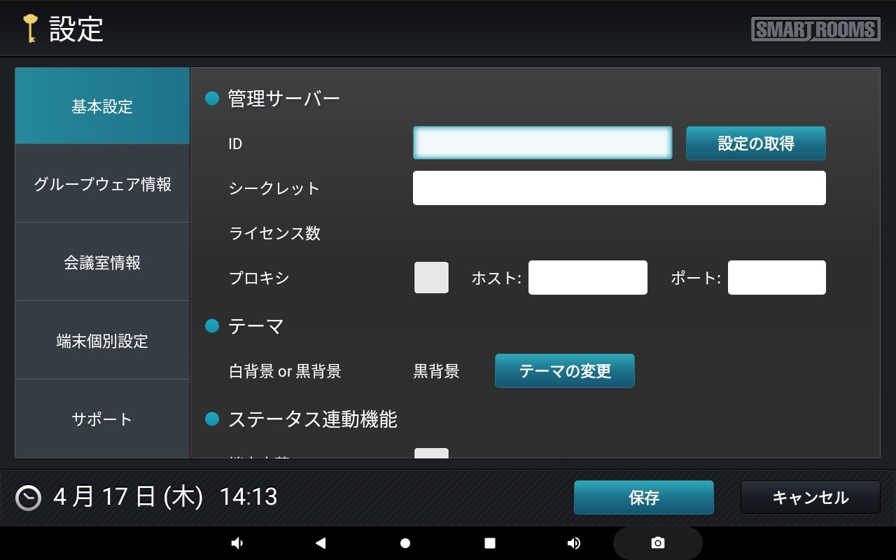
Task: Click the clock icon next to the date
Action: [29, 498]
